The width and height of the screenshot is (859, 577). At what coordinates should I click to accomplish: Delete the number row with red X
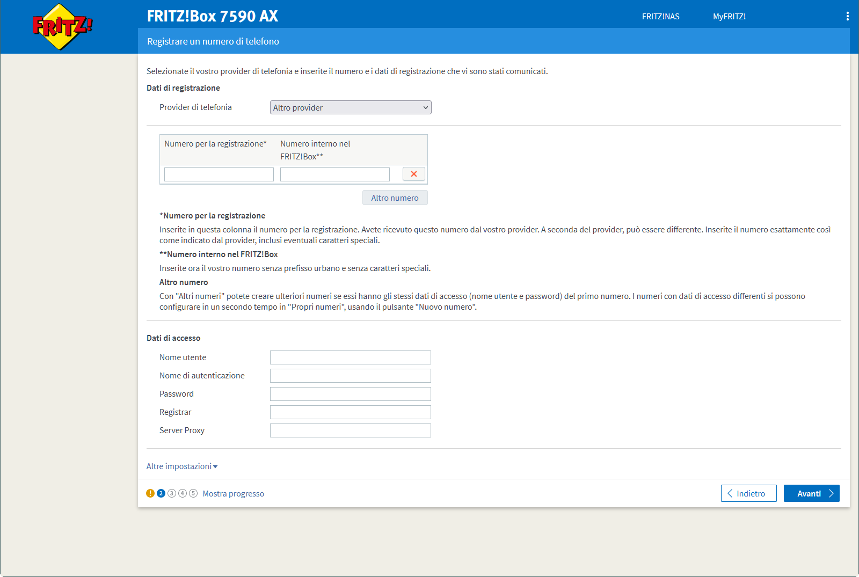coord(413,174)
